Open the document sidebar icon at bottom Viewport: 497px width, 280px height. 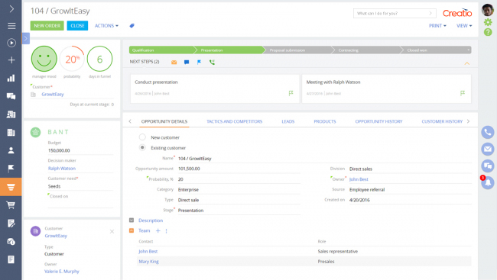pyautogui.click(x=11, y=259)
